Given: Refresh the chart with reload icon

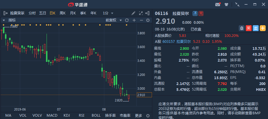Looking at the screenshot, I should tap(127, 20).
